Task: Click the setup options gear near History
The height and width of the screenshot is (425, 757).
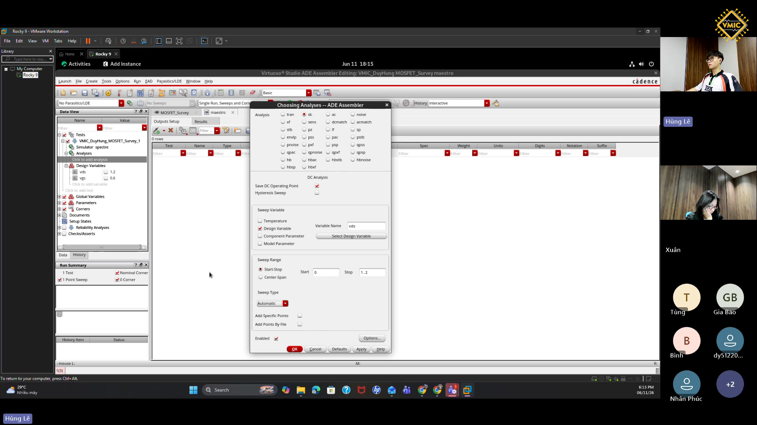Action: pos(406,103)
